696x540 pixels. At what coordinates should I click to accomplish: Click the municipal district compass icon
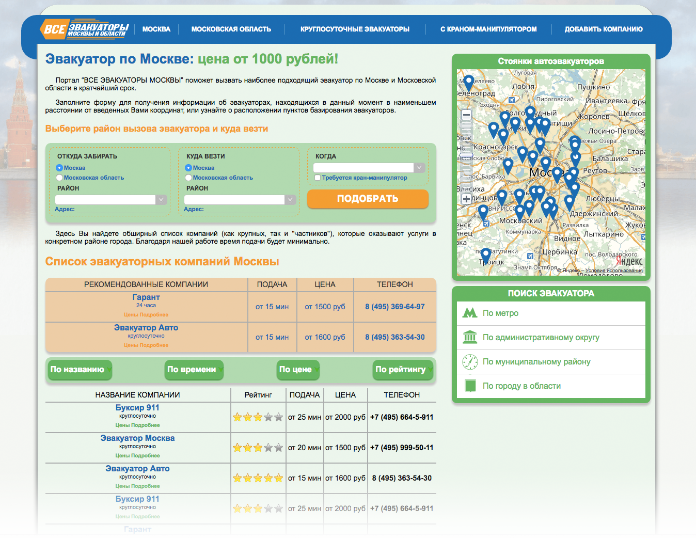point(470,362)
